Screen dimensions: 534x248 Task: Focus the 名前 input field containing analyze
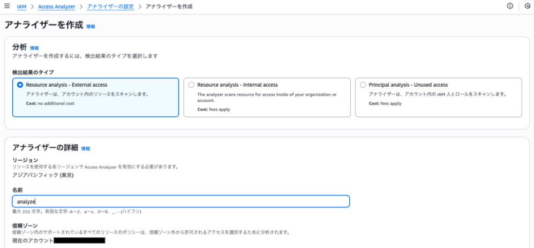180,201
